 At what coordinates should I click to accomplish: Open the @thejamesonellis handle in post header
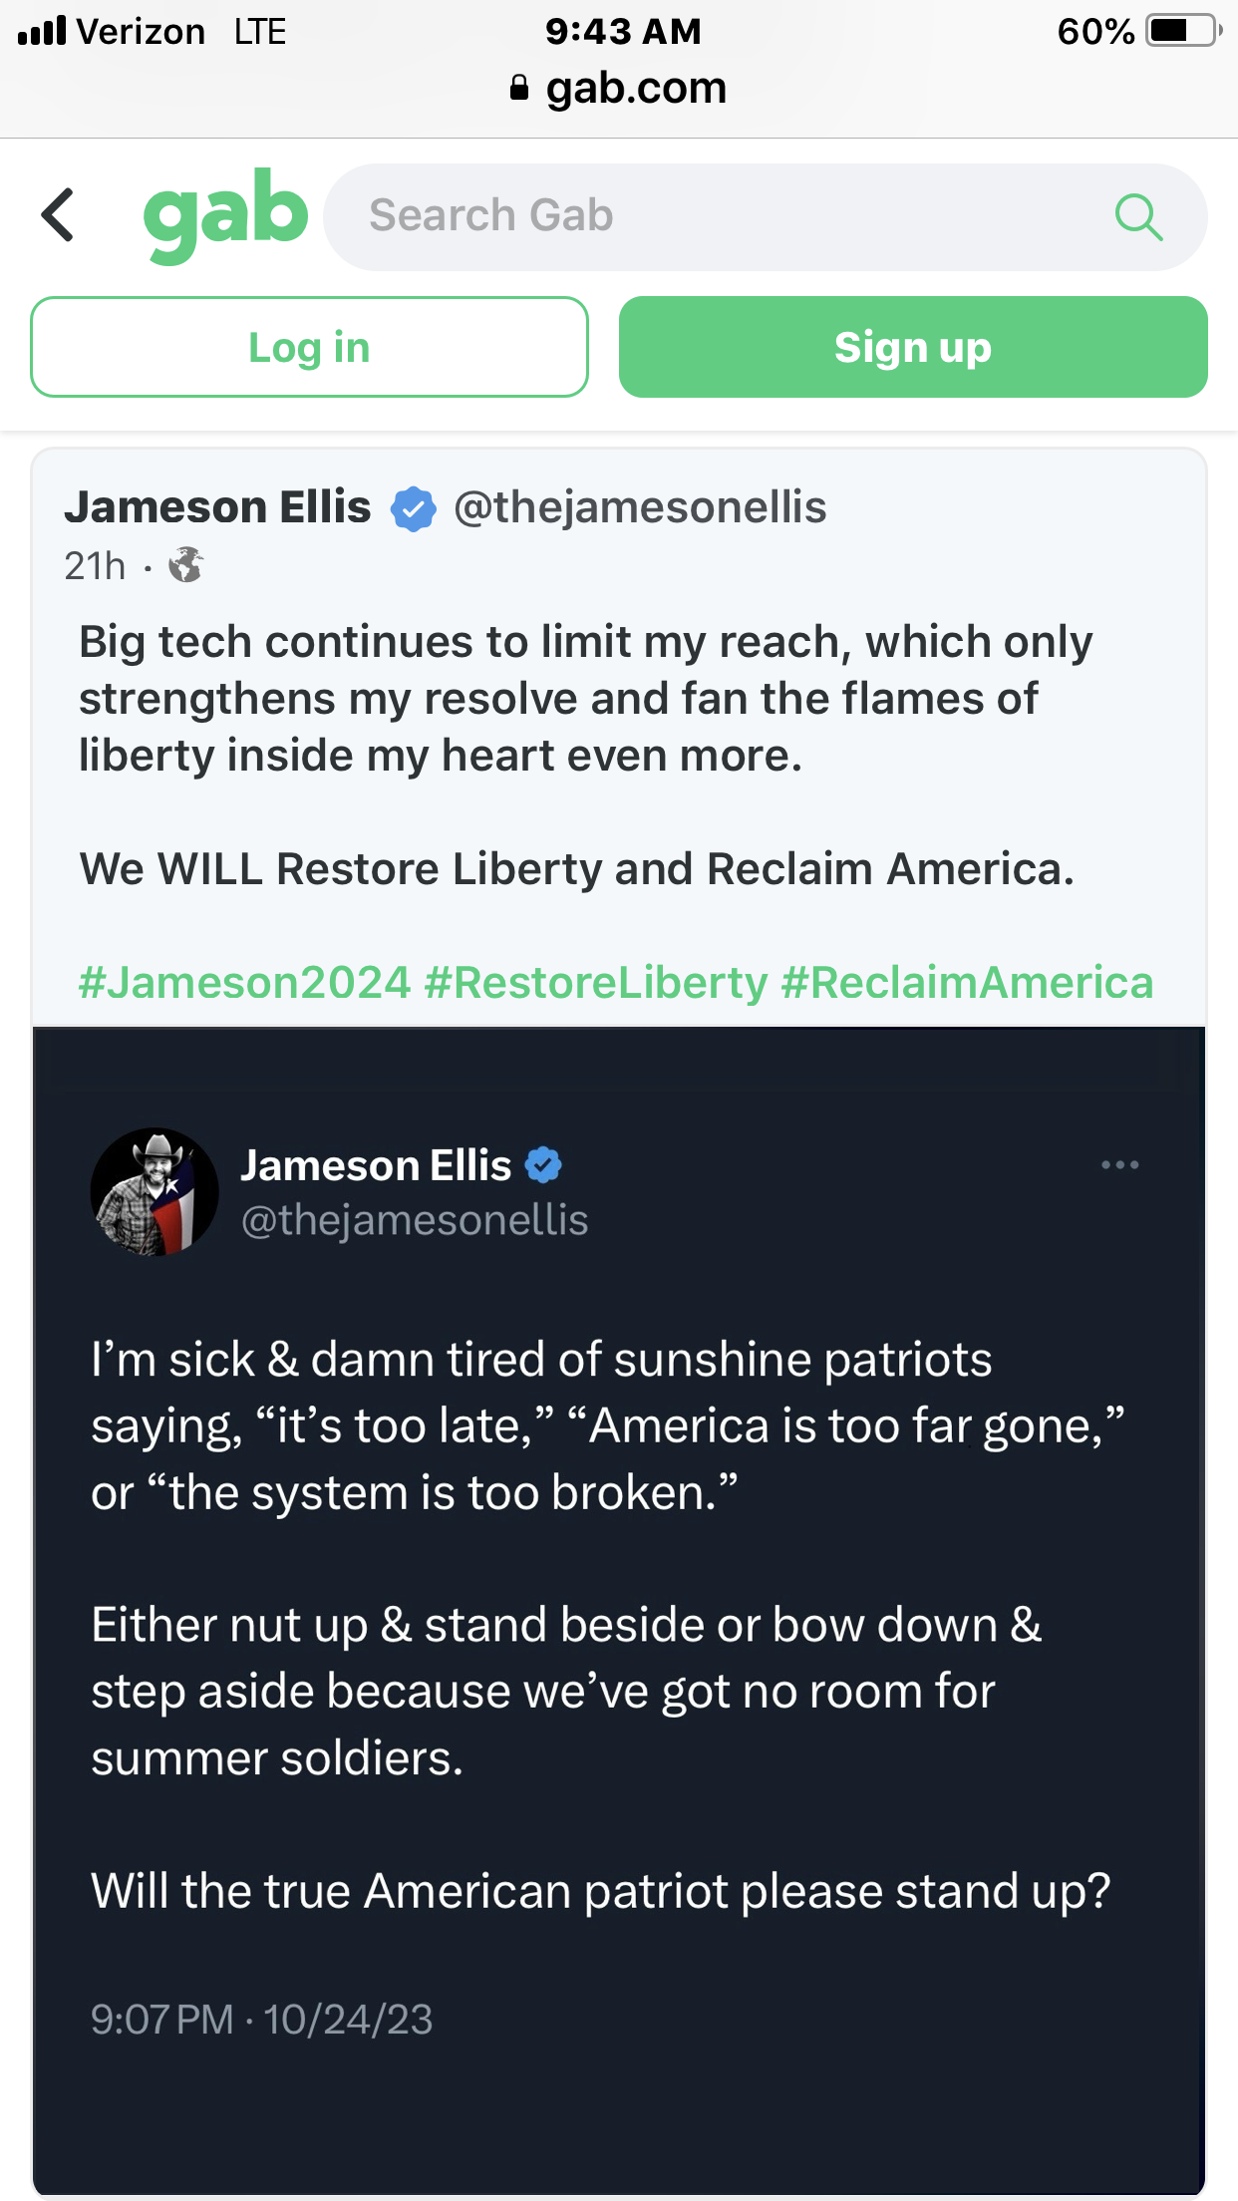(x=640, y=507)
